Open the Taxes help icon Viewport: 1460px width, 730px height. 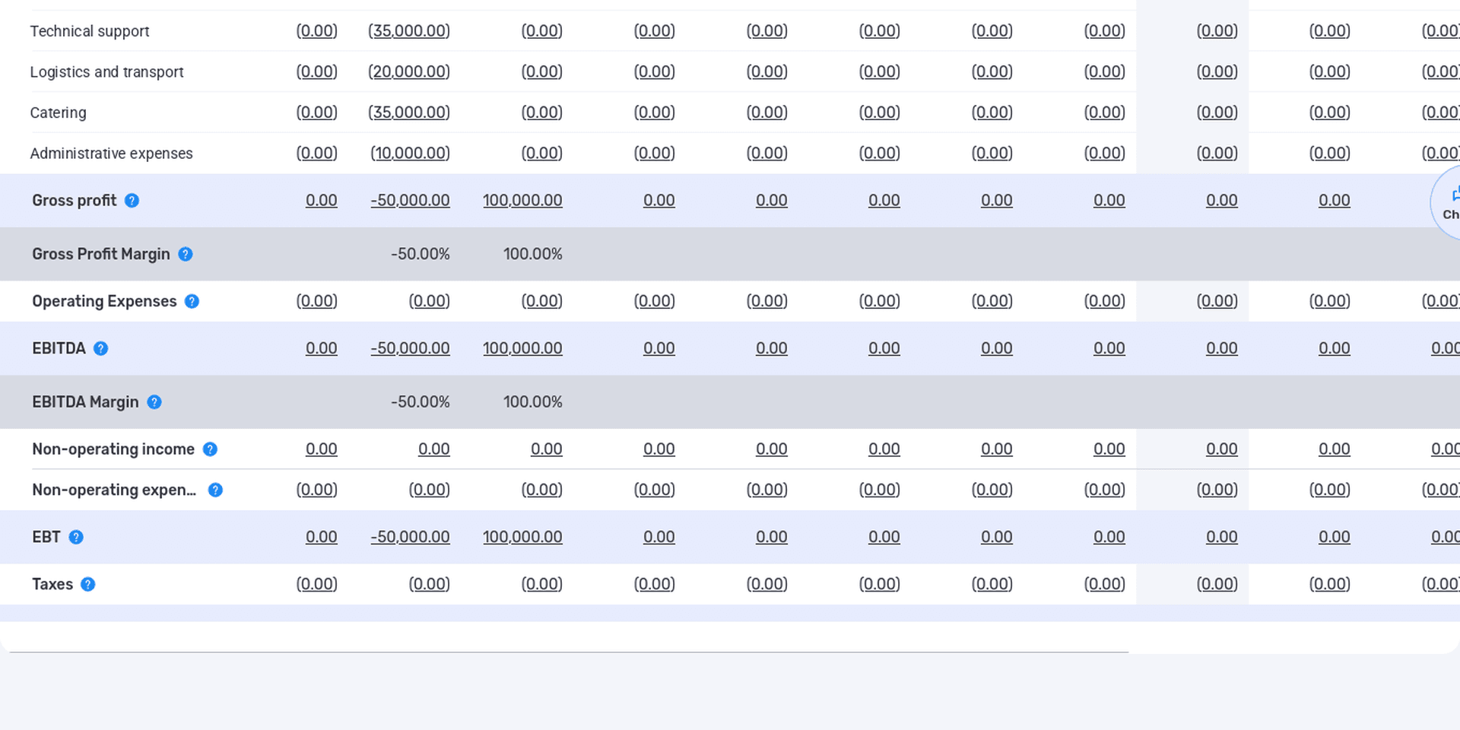point(88,584)
